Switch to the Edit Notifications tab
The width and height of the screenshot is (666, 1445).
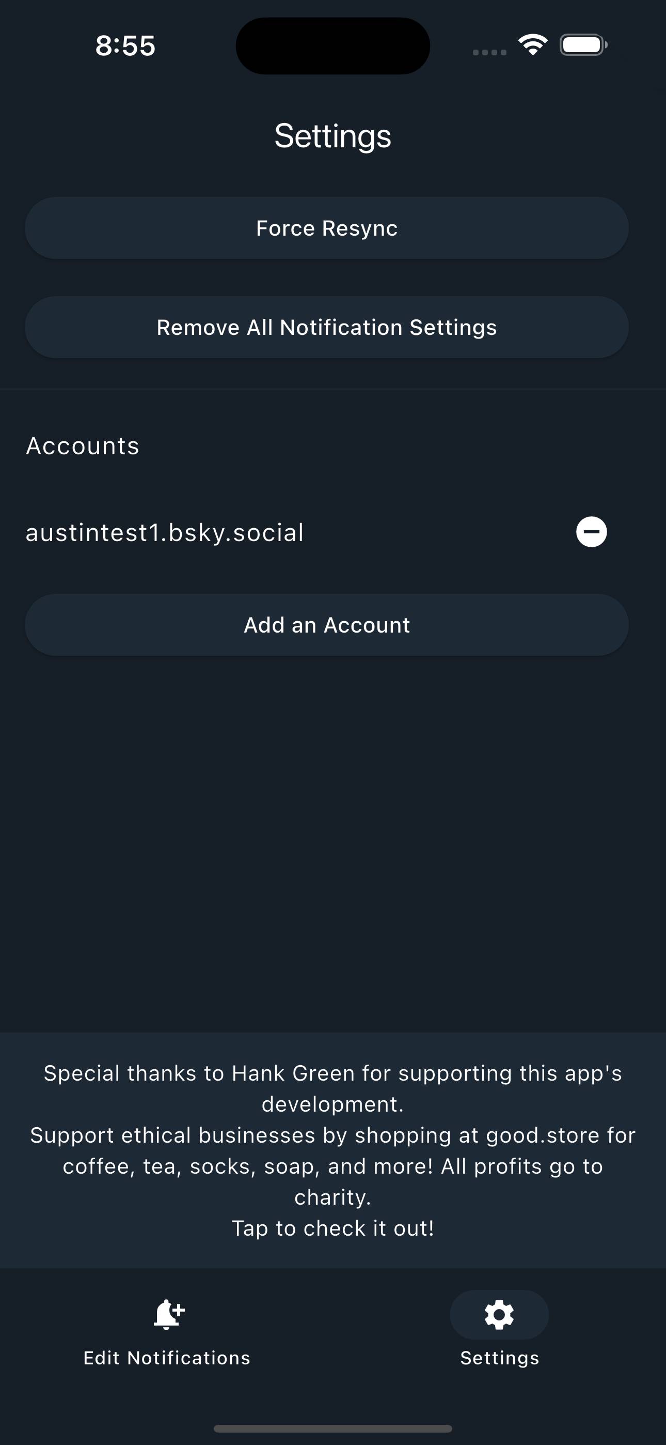[x=167, y=1341]
